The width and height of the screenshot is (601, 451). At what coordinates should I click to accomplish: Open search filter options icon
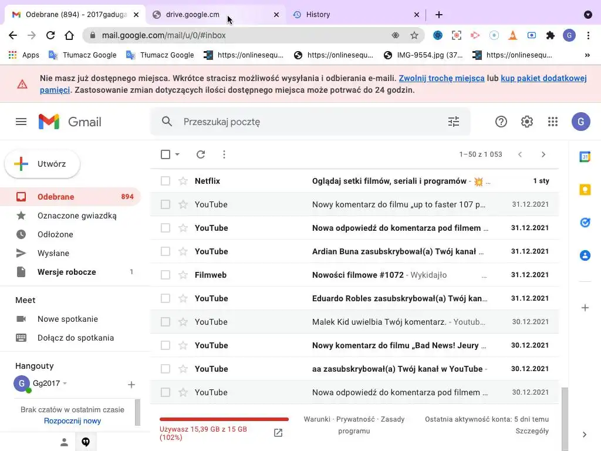click(454, 122)
